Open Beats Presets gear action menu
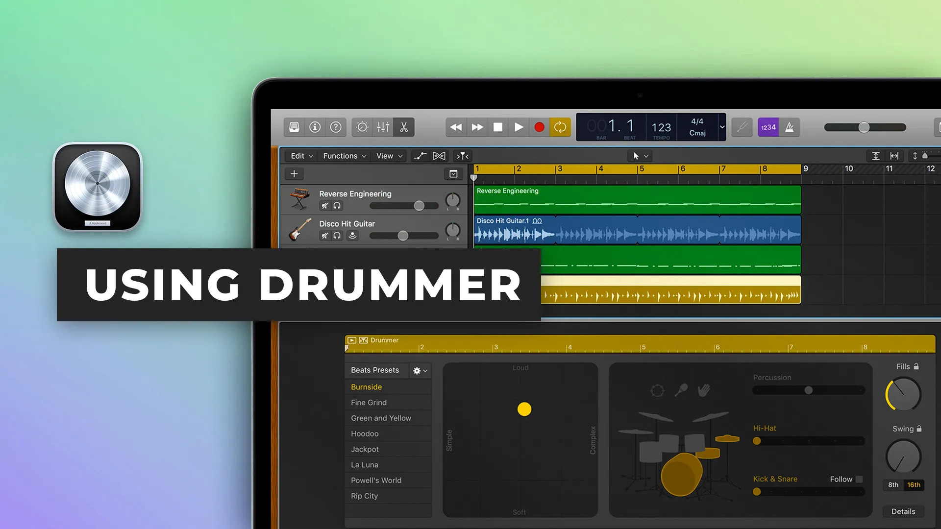This screenshot has width=941, height=529. point(420,371)
